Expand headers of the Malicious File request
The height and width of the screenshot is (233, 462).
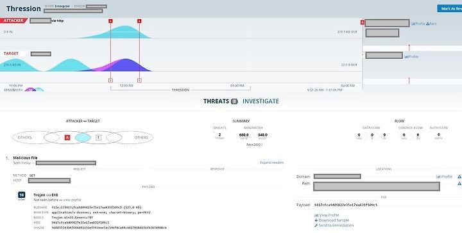(271, 163)
